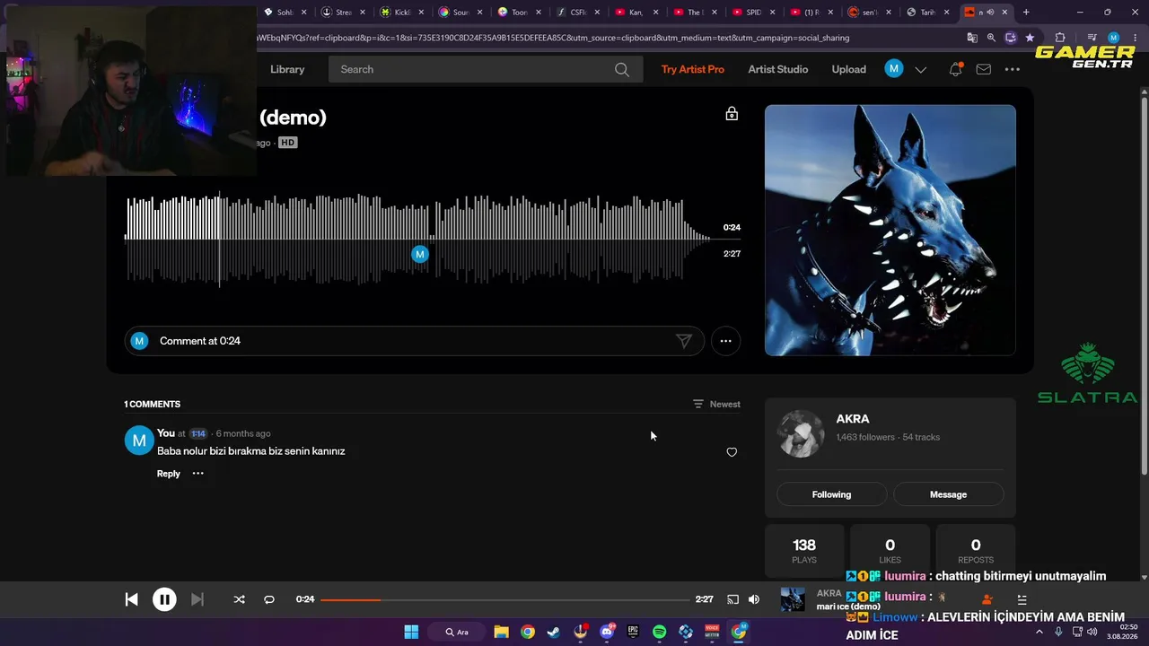1149x646 pixels.
Task: Click the search magnifier icon
Action: coord(622,69)
